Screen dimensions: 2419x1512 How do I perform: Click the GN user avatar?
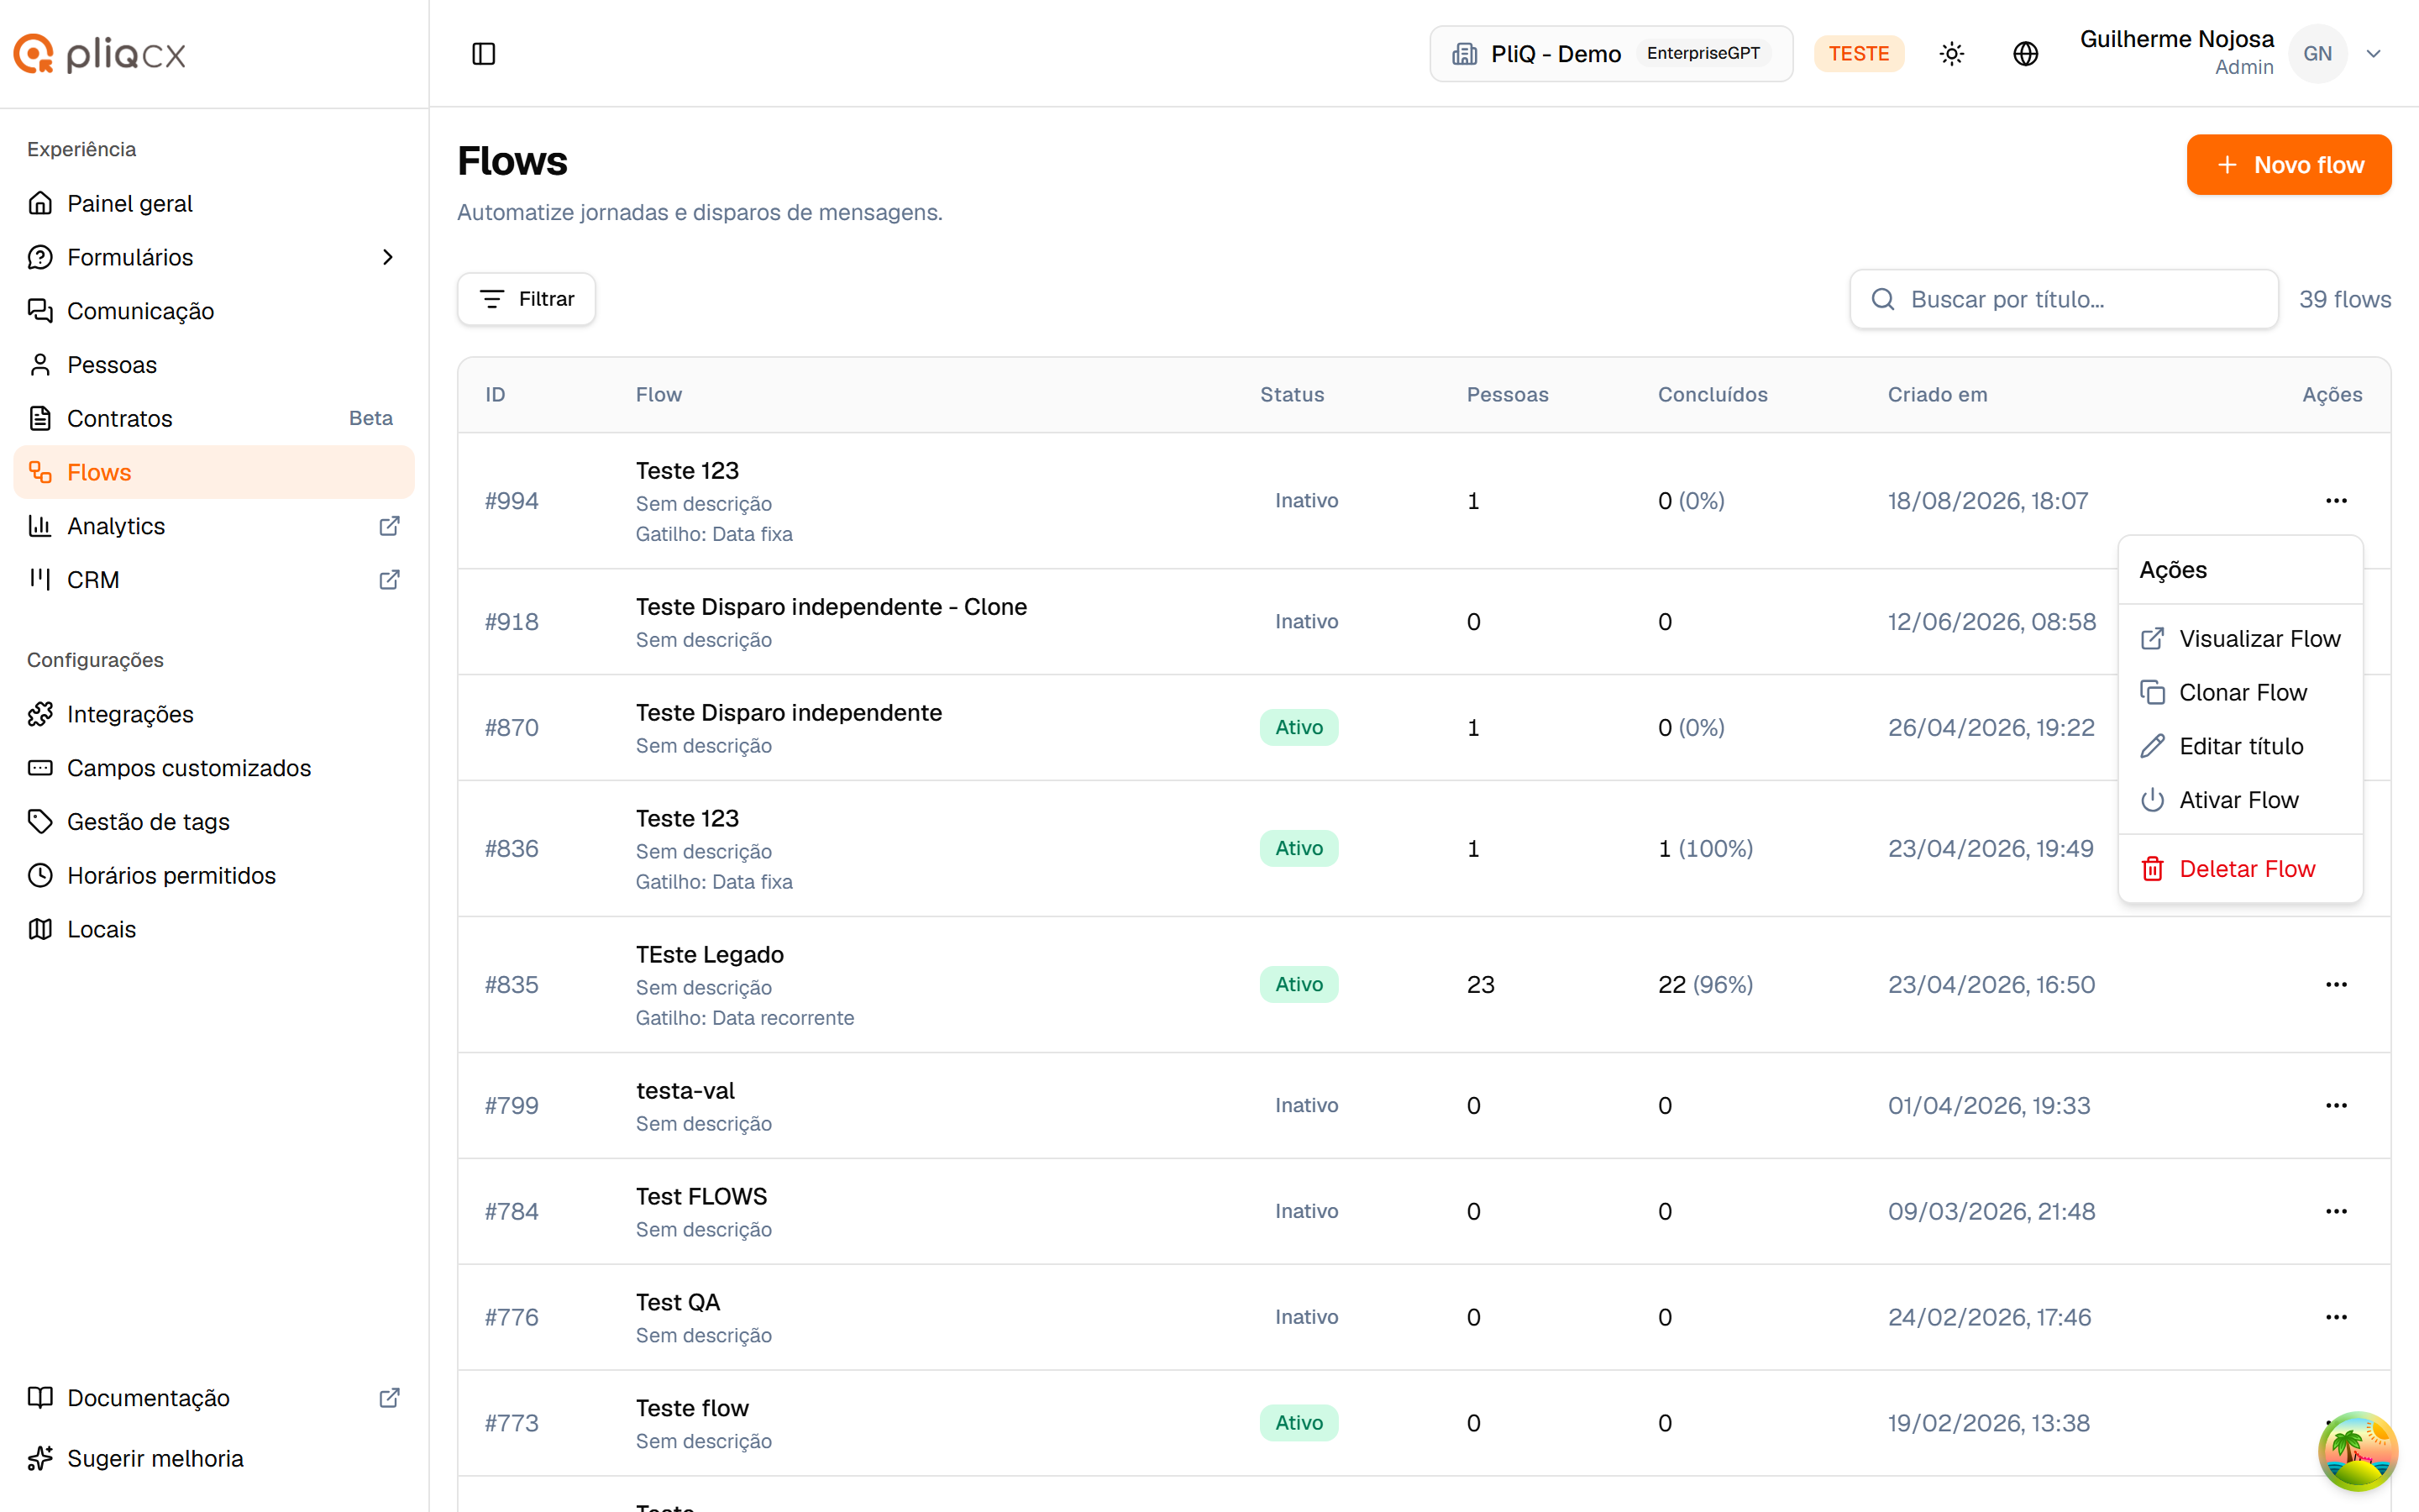(2317, 54)
